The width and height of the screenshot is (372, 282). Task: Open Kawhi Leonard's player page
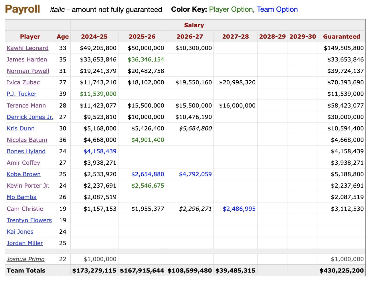[x=27, y=48]
